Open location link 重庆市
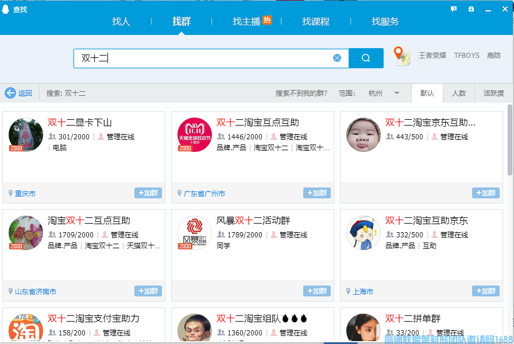Screen dimensions: 514x344 pos(25,193)
